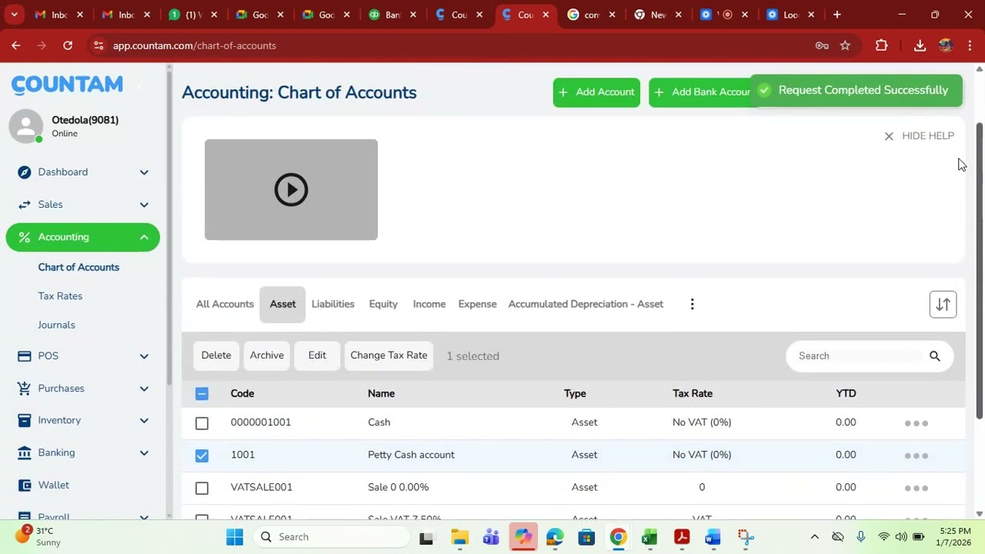Open row actions for Cash account
The height and width of the screenshot is (554, 985).
point(916,423)
